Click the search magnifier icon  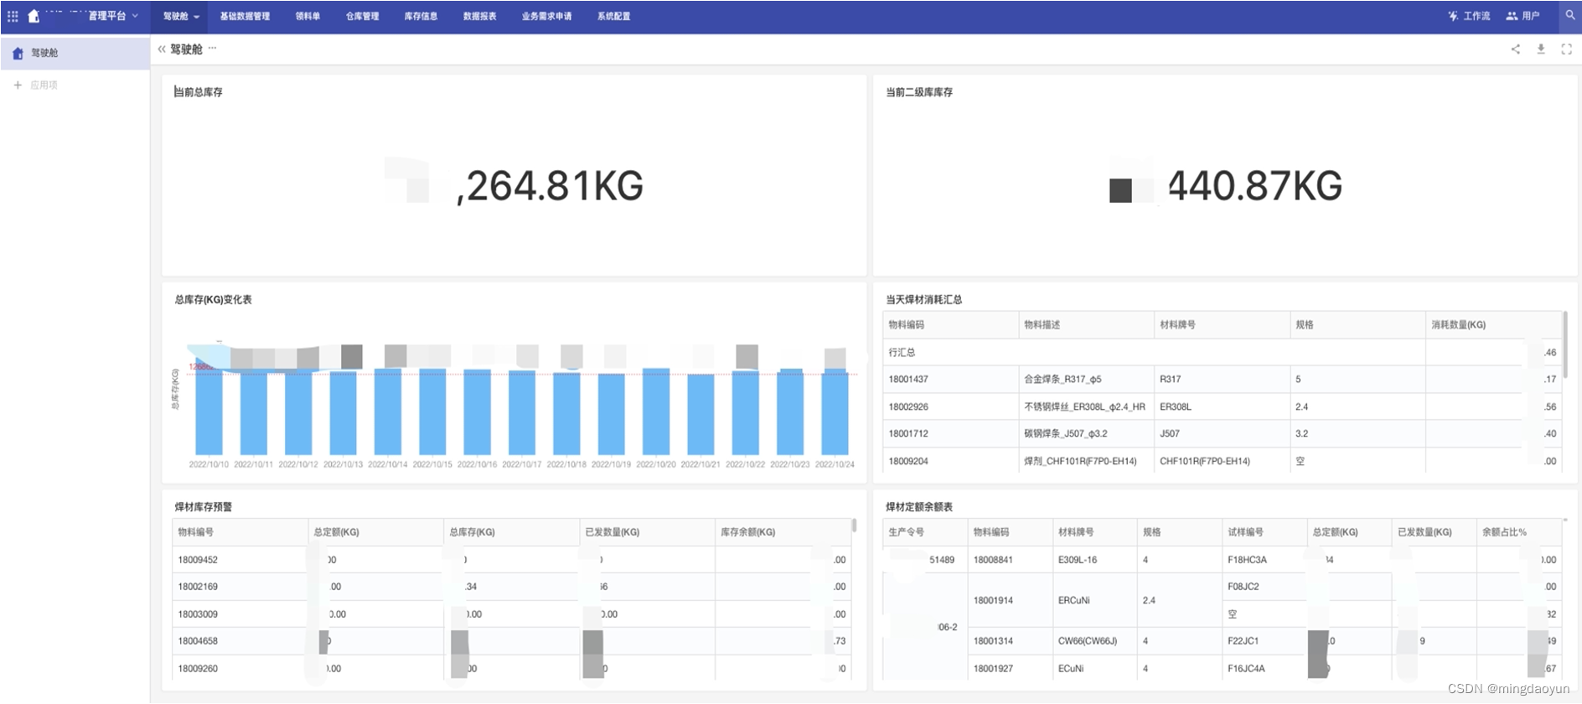coord(1570,15)
